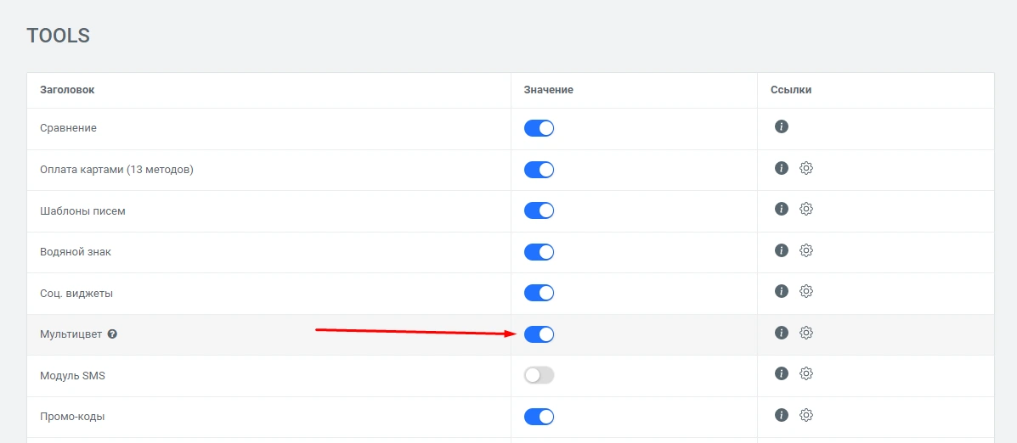This screenshot has height=443, width=1017.
Task: Disable the Мультицвет toggle
Action: (539, 334)
